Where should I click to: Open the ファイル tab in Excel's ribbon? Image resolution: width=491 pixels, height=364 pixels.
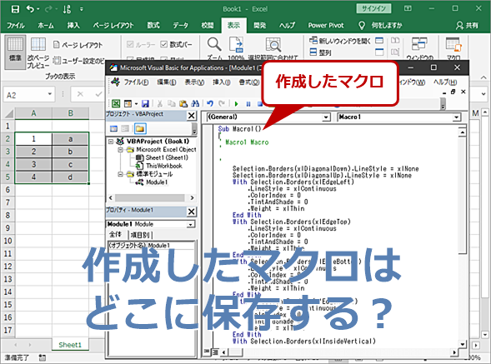[x=16, y=25]
